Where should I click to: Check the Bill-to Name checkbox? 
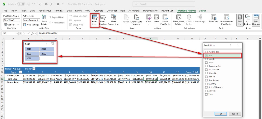click(207, 69)
